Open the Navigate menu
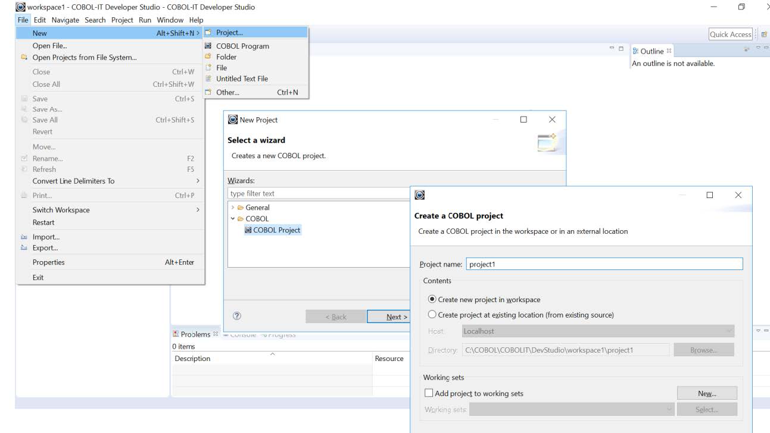The image size is (770, 433). pyautogui.click(x=65, y=20)
